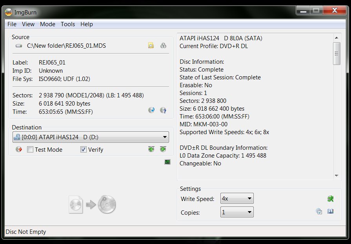Click the 'Disc Not Empty' status bar text
The image size is (351, 244).
[26, 232]
